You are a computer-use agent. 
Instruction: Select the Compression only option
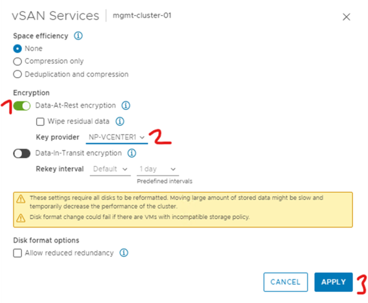[x=17, y=61]
